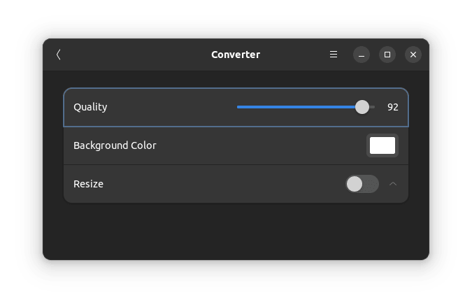472x307 pixels.
Task: Enable the Resize switch
Action: pyautogui.click(x=362, y=184)
